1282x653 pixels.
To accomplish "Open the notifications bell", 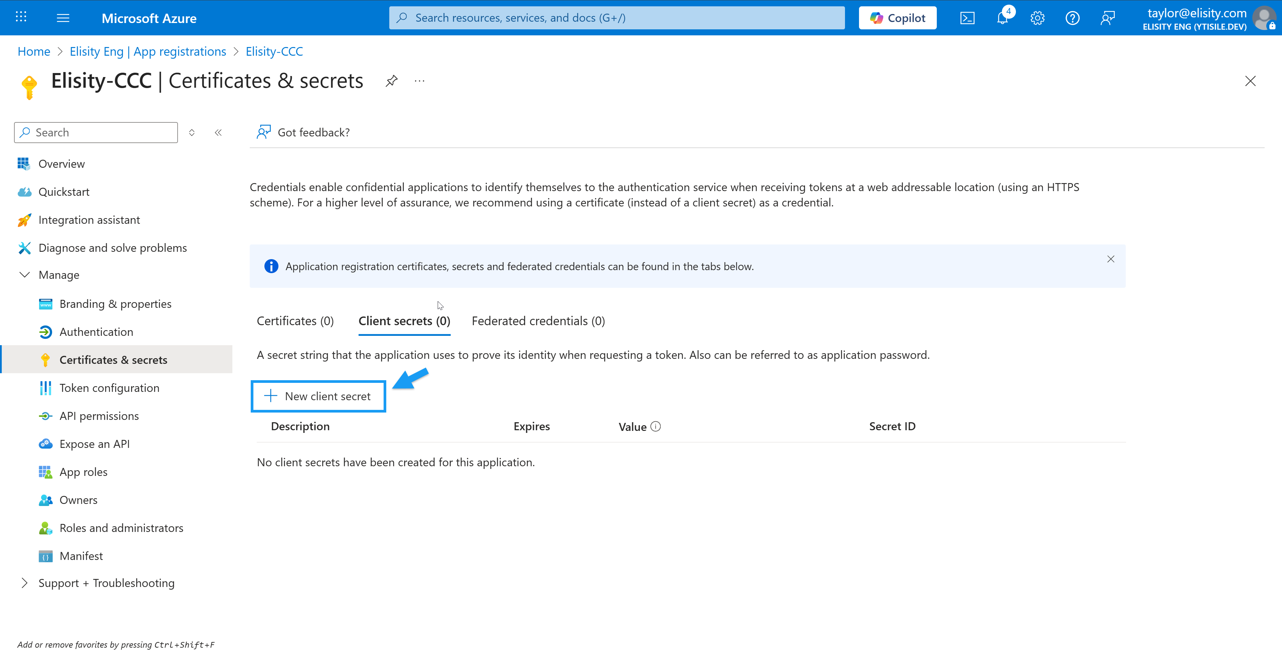I will [x=1002, y=18].
